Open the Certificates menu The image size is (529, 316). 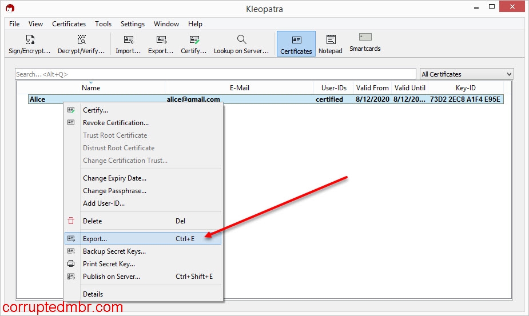point(69,24)
